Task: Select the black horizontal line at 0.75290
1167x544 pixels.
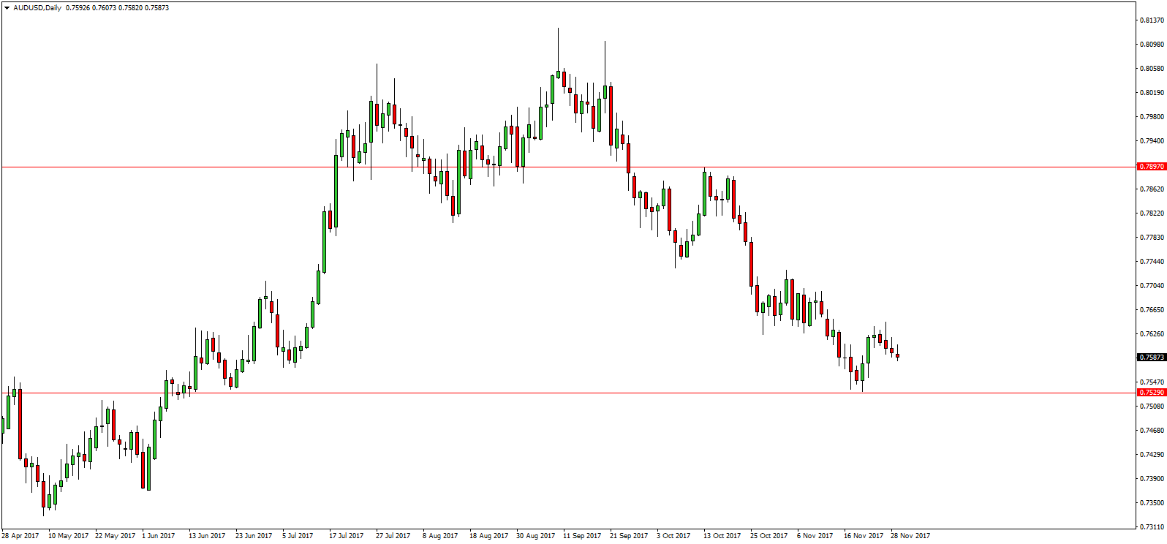Action: coord(568,393)
